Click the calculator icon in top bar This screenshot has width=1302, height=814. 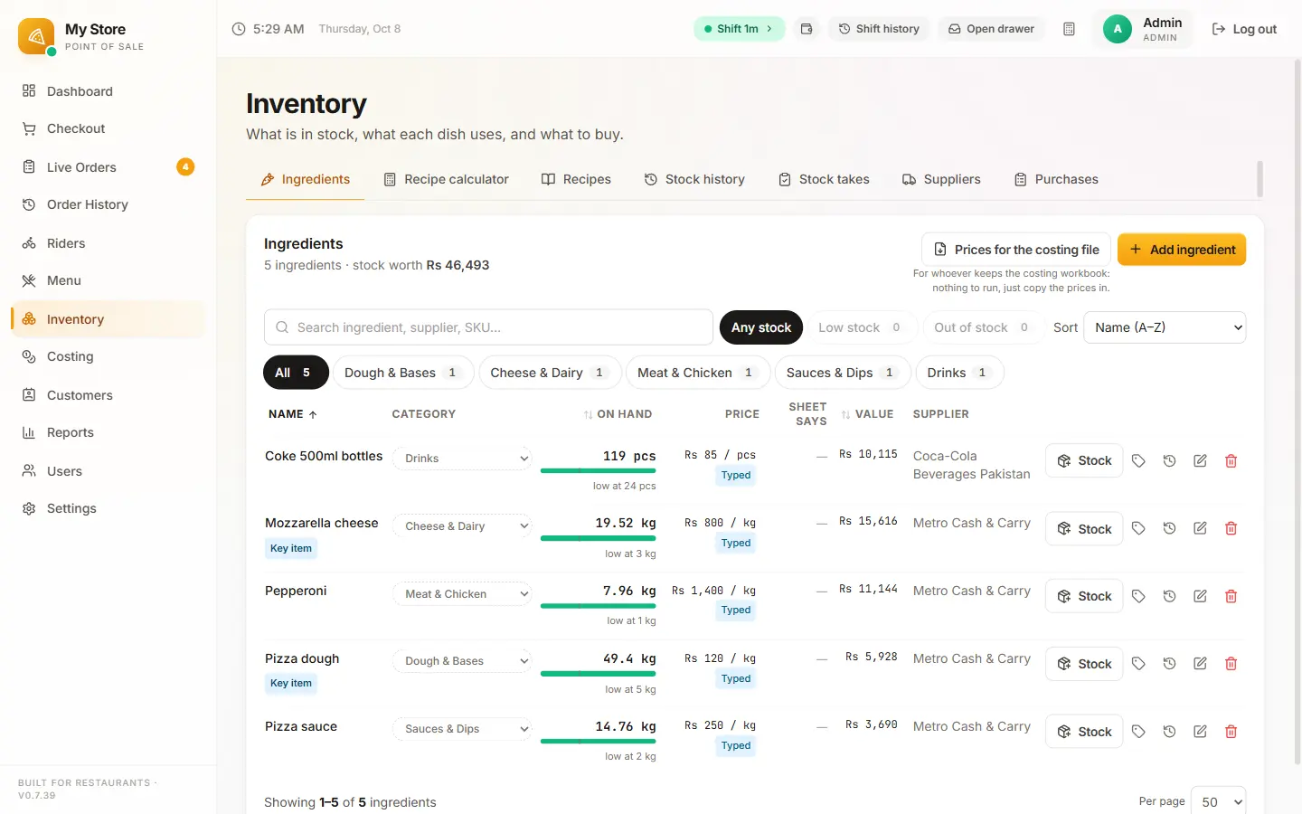pos(1069,29)
